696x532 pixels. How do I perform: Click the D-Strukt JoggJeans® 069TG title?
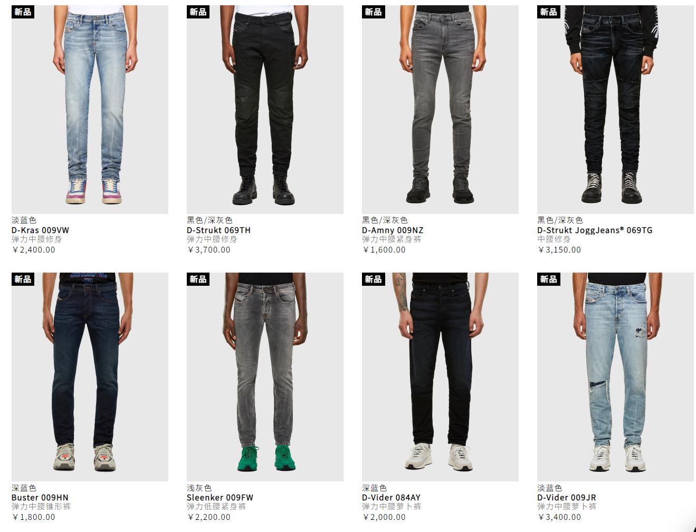[x=595, y=230]
